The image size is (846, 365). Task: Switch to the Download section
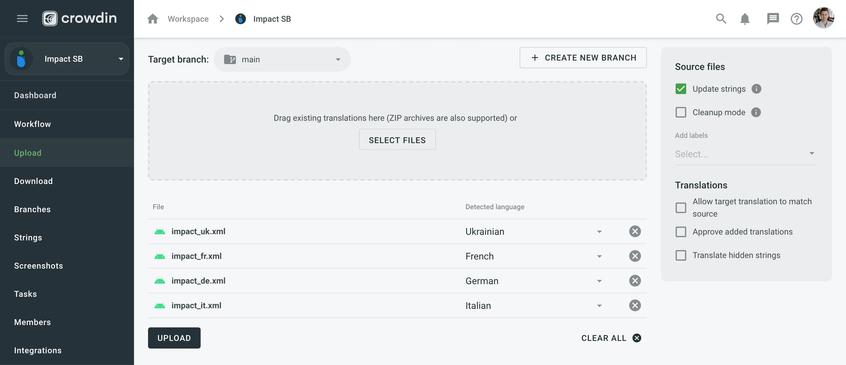33,181
